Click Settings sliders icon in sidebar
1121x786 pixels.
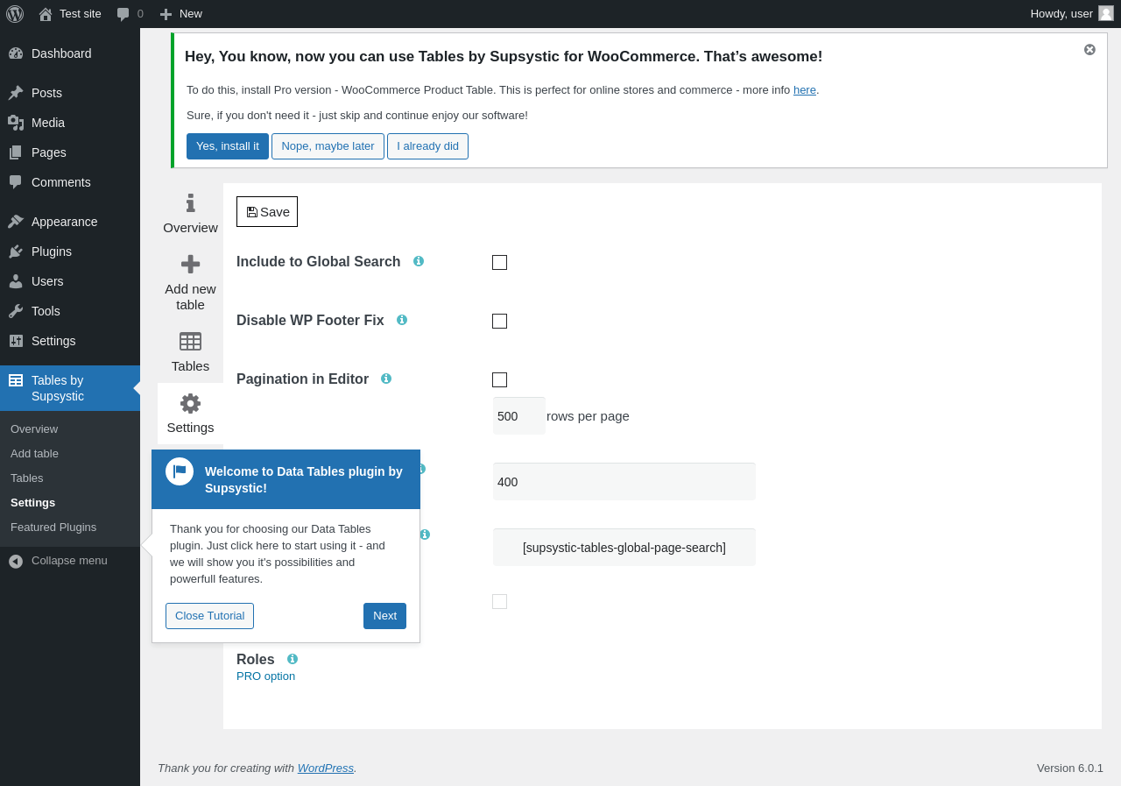coord(16,341)
